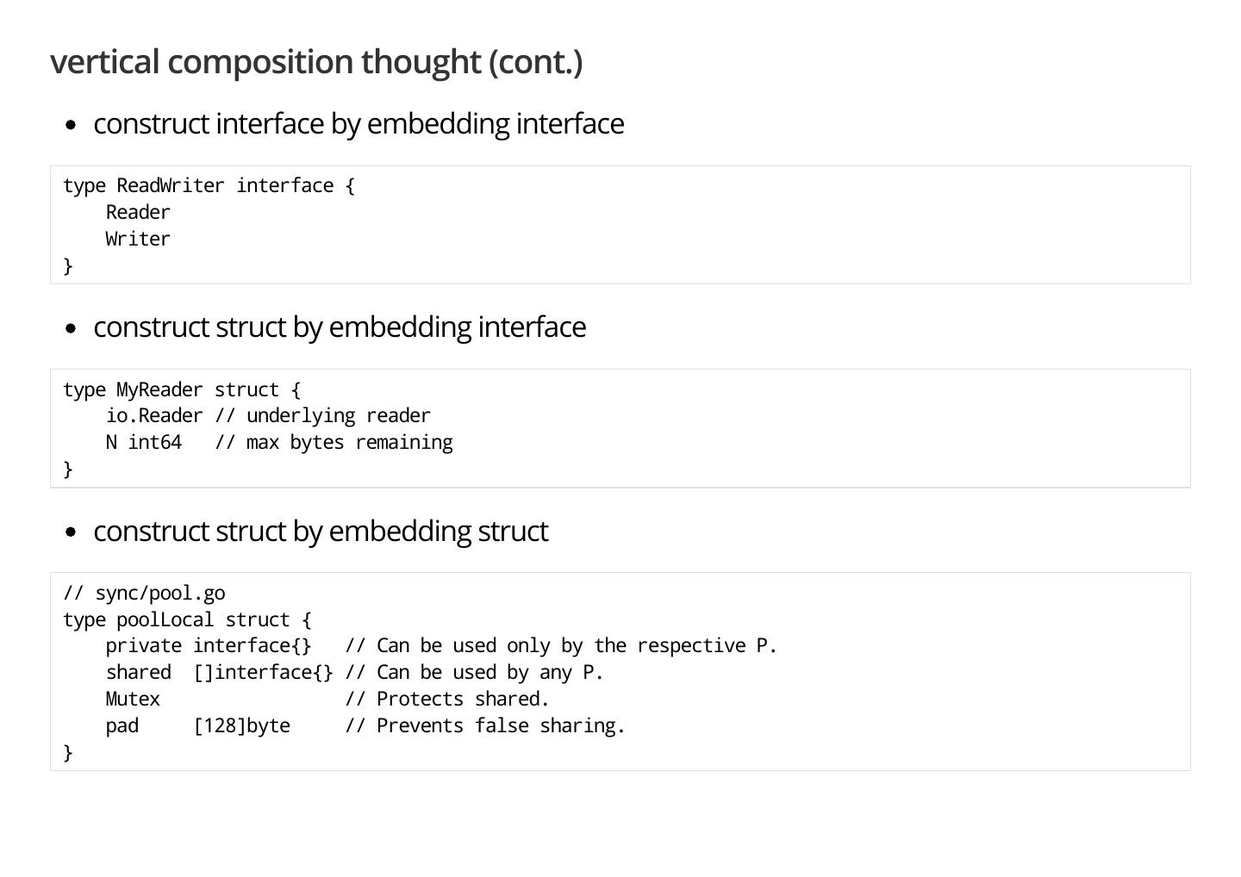
Task: Click the '// max bytes remaining' comment
Action: (x=334, y=443)
